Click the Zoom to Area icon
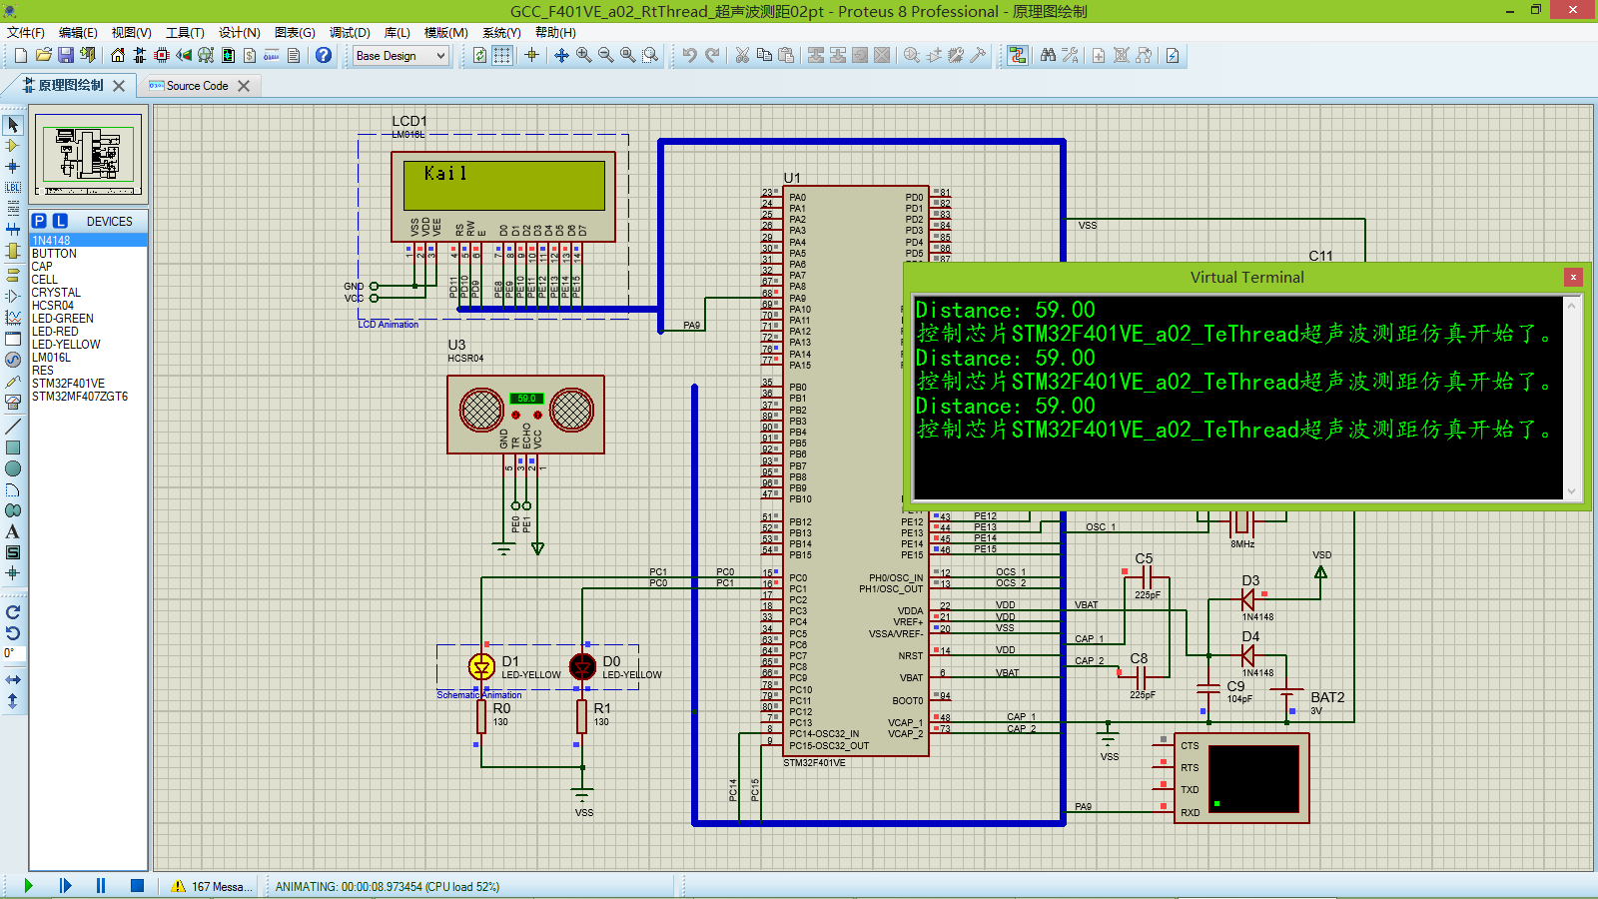The width and height of the screenshot is (1598, 899). coord(649,55)
